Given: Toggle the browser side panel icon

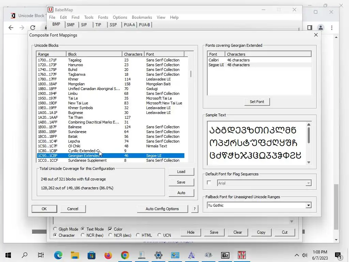Looking at the screenshot, I should pos(309,28).
